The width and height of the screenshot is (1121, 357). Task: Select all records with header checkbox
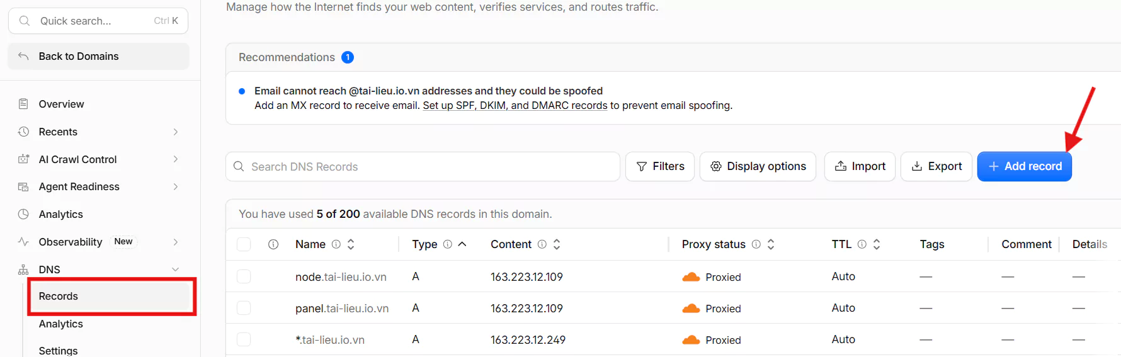coord(244,244)
